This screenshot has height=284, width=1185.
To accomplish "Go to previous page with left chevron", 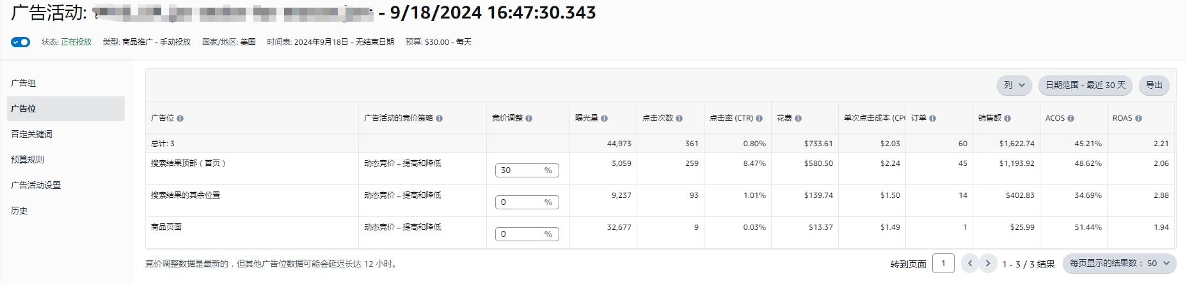I will pos(970,264).
